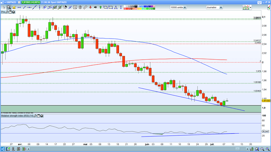Click the scroll left arrow on time scrollbar
Screen dimensions: 271x152
pyautogui.click(x=29, y=149)
